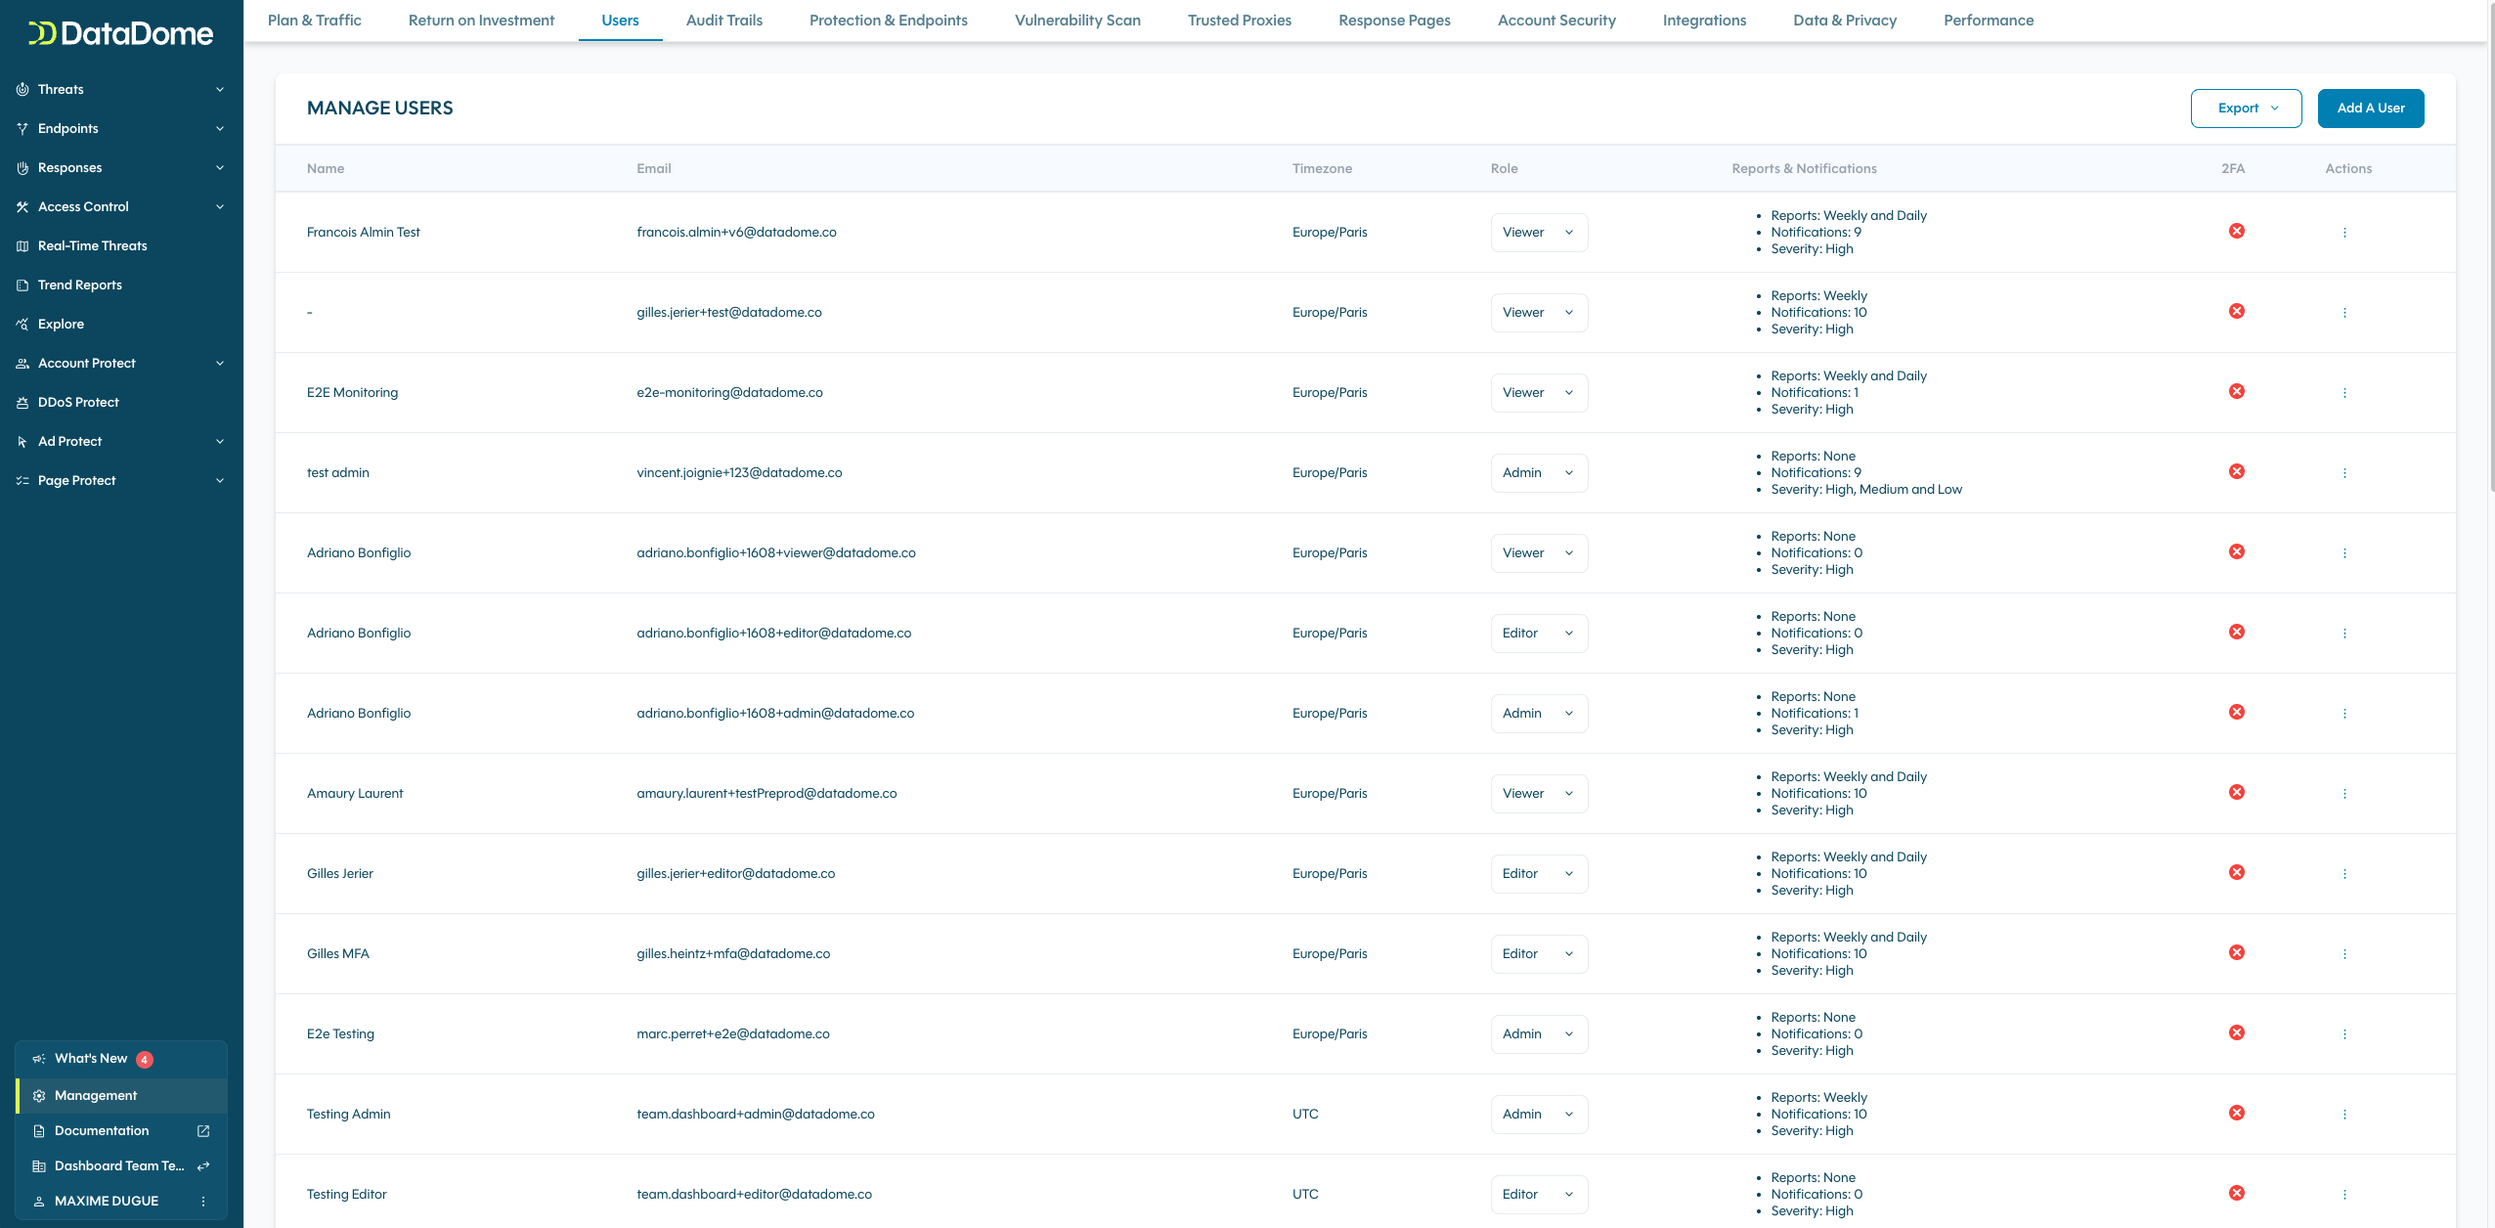Open role dropdown for Gilles MFA
The height and width of the screenshot is (1228, 2495).
[1539, 954]
